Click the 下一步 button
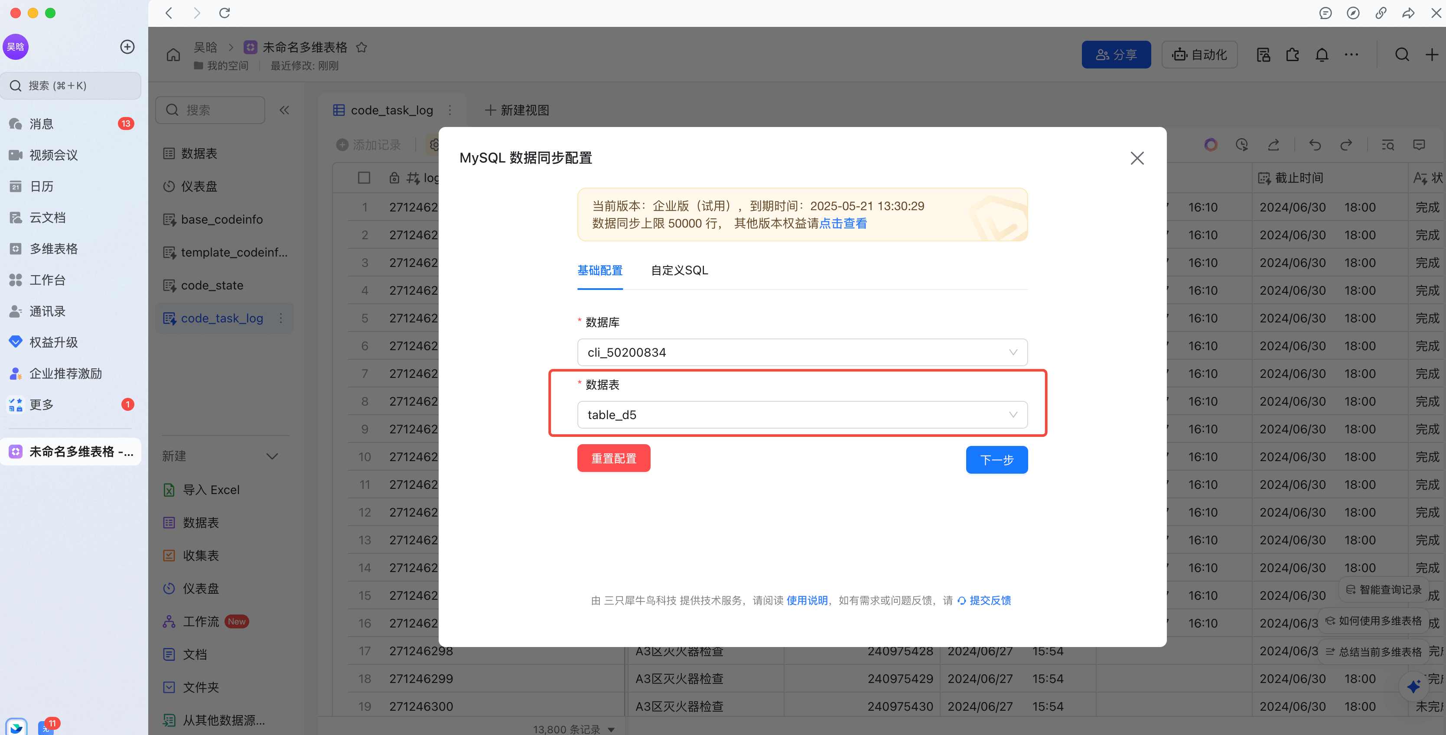 coord(997,459)
